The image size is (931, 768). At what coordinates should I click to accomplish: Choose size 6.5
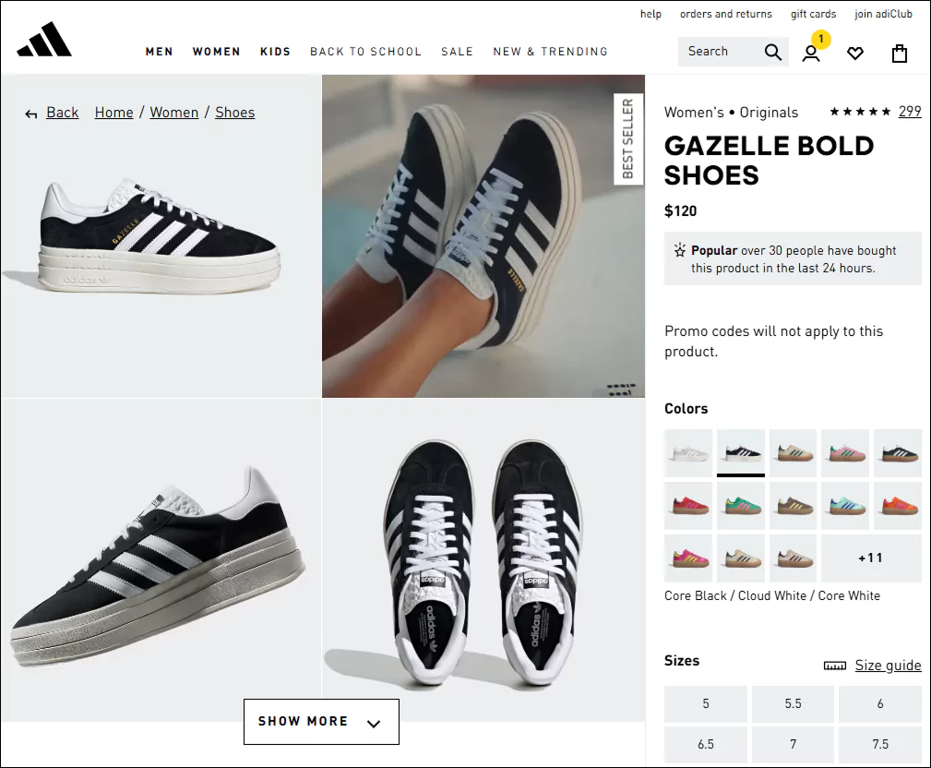point(705,744)
